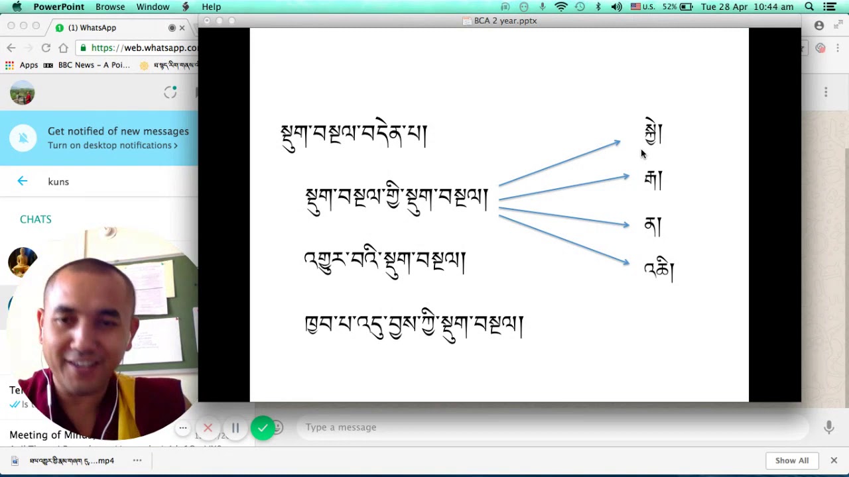Open Spotlight search

(x=809, y=7)
